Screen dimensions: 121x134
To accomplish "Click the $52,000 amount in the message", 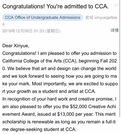I will click(x=79, y=106).
